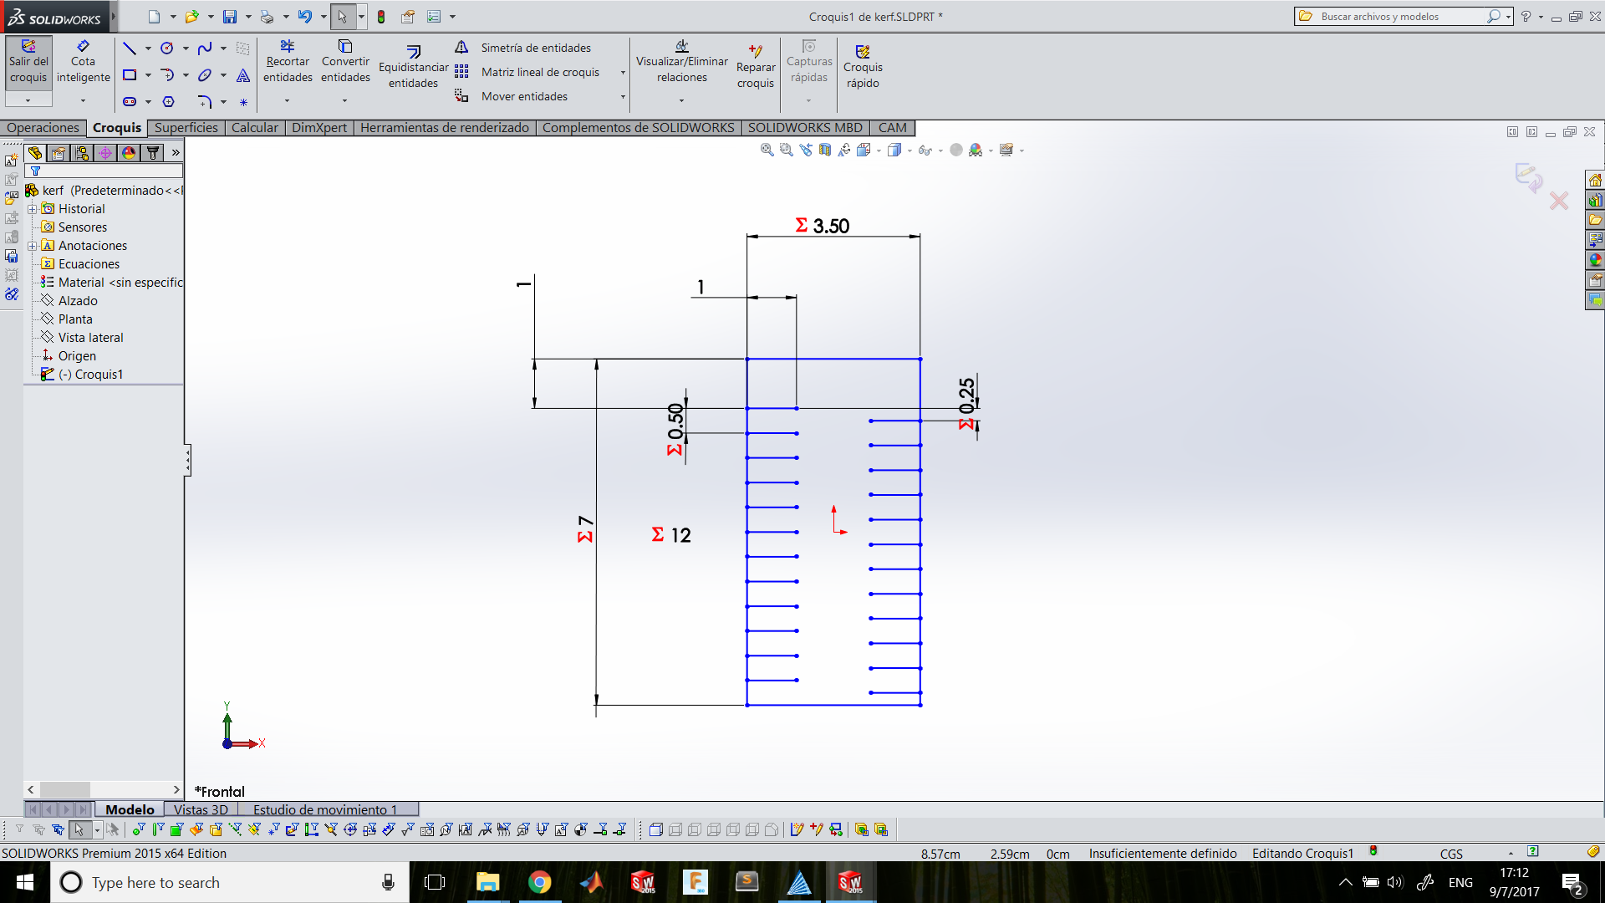1605x903 pixels.
Task: Click Convertir entidades tool
Action: (345, 61)
